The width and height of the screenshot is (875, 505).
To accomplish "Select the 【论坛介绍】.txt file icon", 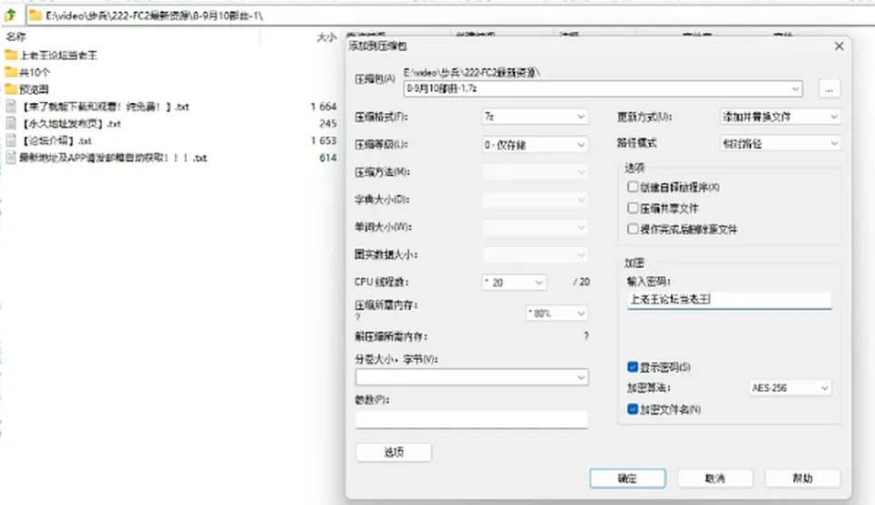I will click(x=11, y=140).
